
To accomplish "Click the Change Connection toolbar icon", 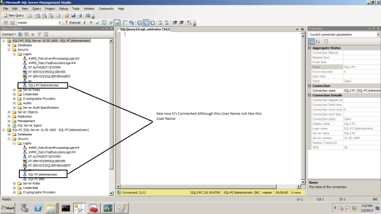I will (12, 22).
